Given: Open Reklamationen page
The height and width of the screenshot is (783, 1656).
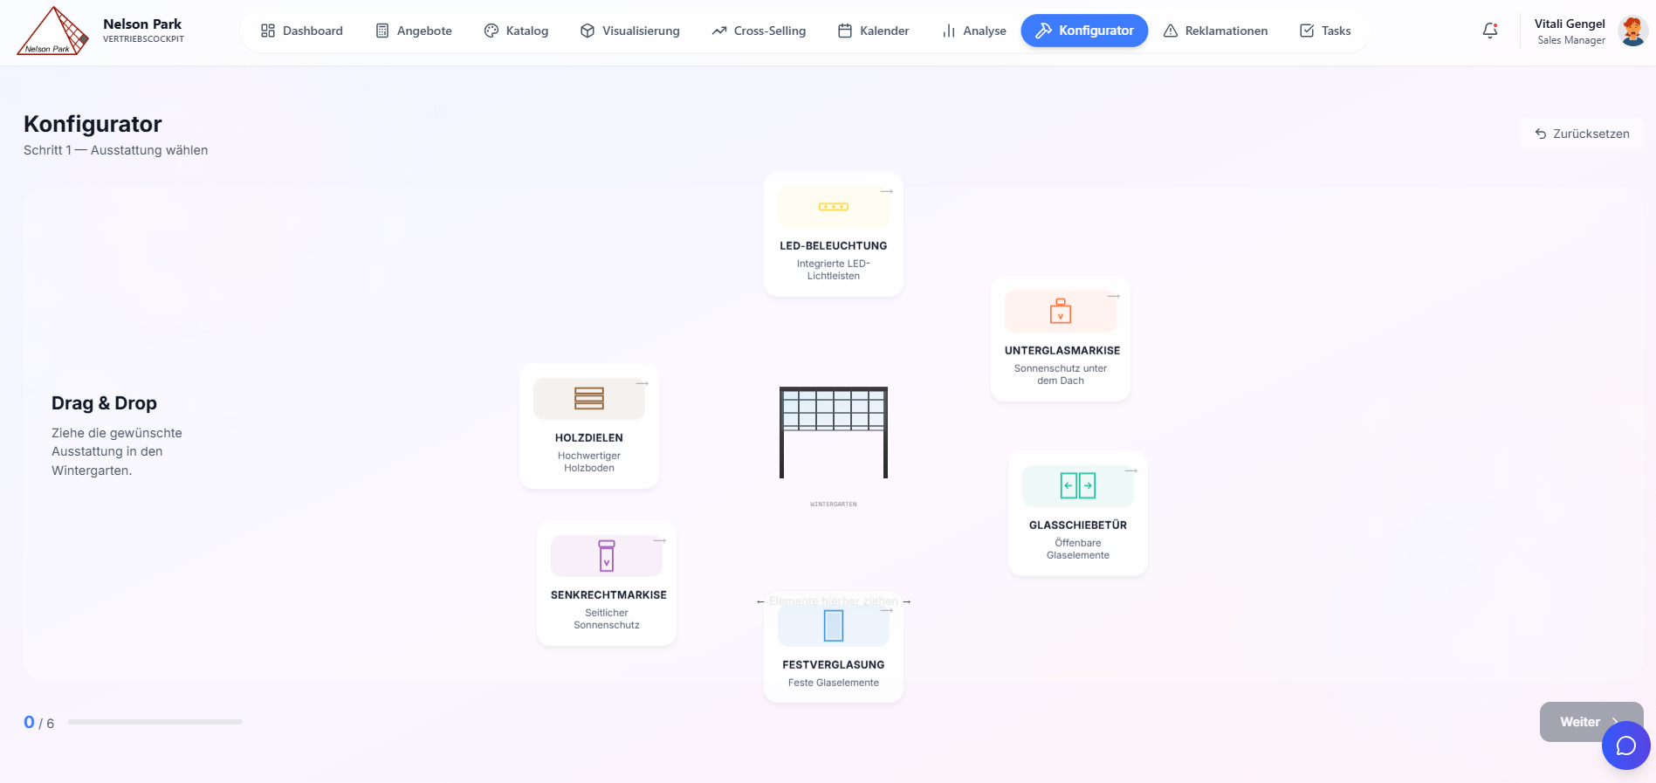Looking at the screenshot, I should [x=1215, y=31].
